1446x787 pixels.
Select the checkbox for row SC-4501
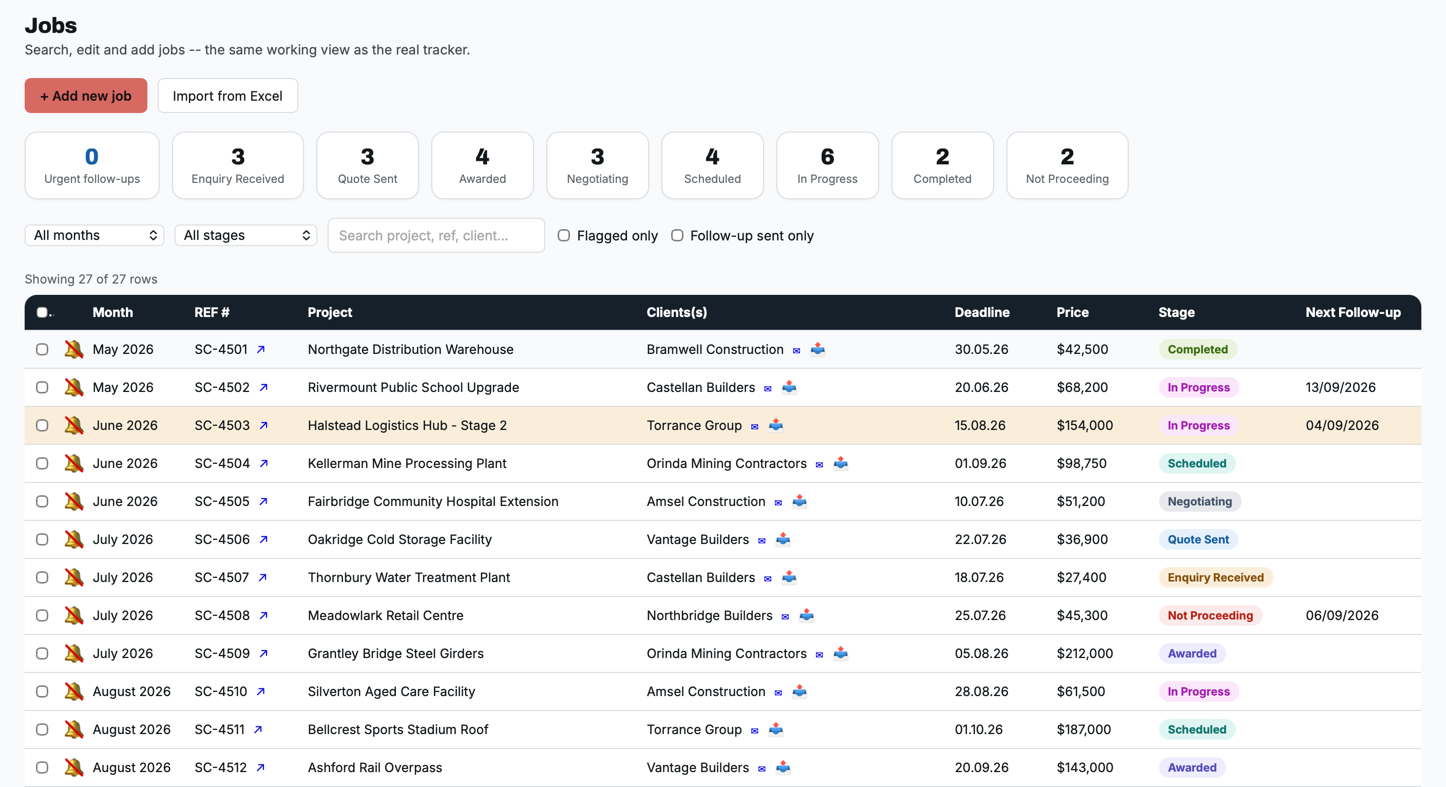point(42,349)
